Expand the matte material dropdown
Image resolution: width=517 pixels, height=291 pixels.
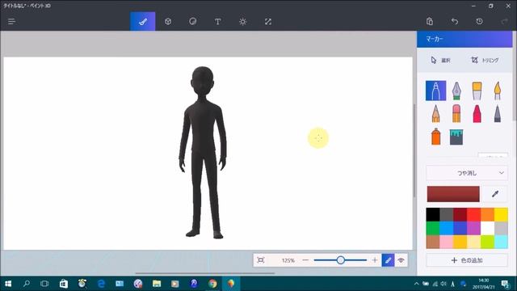[467, 173]
